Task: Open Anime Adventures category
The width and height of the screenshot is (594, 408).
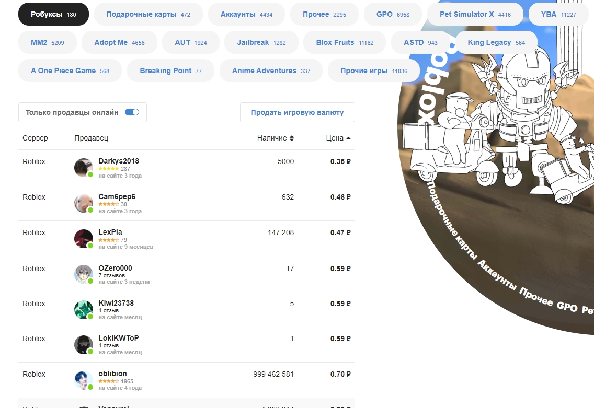Action: (271, 71)
